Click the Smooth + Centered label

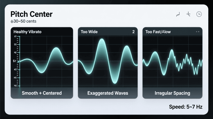click(x=42, y=93)
